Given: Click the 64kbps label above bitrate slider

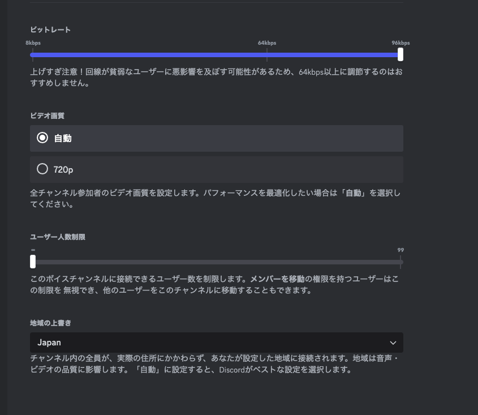Looking at the screenshot, I should coord(267,43).
